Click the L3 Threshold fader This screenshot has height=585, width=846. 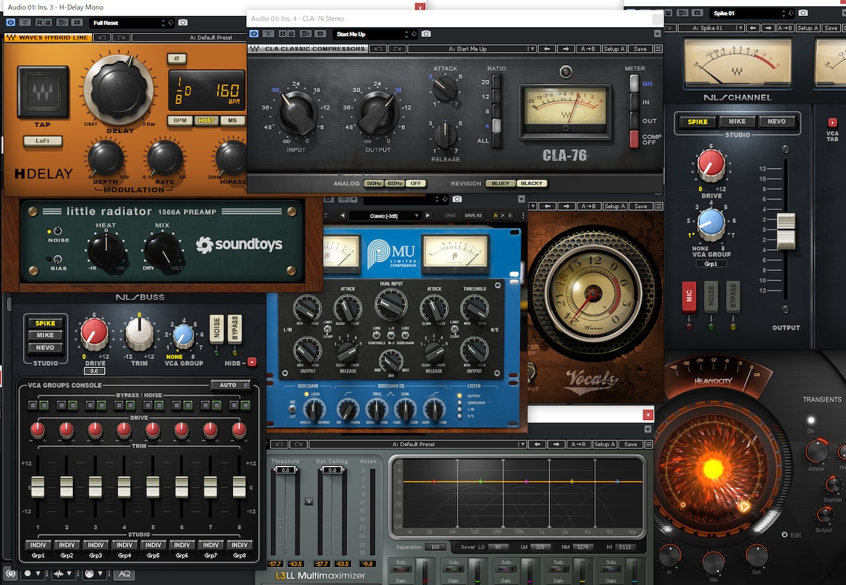[285, 470]
